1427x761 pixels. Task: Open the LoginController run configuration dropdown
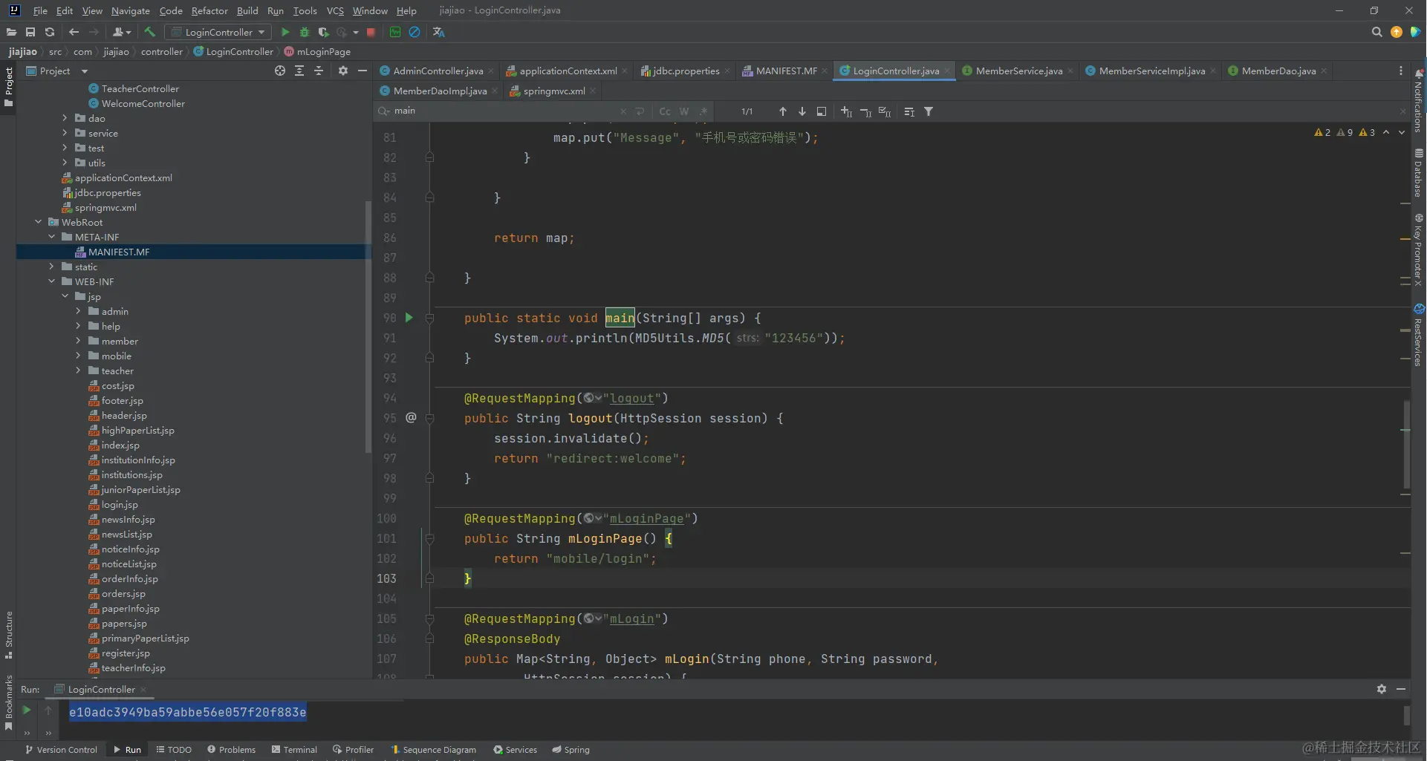[218, 32]
